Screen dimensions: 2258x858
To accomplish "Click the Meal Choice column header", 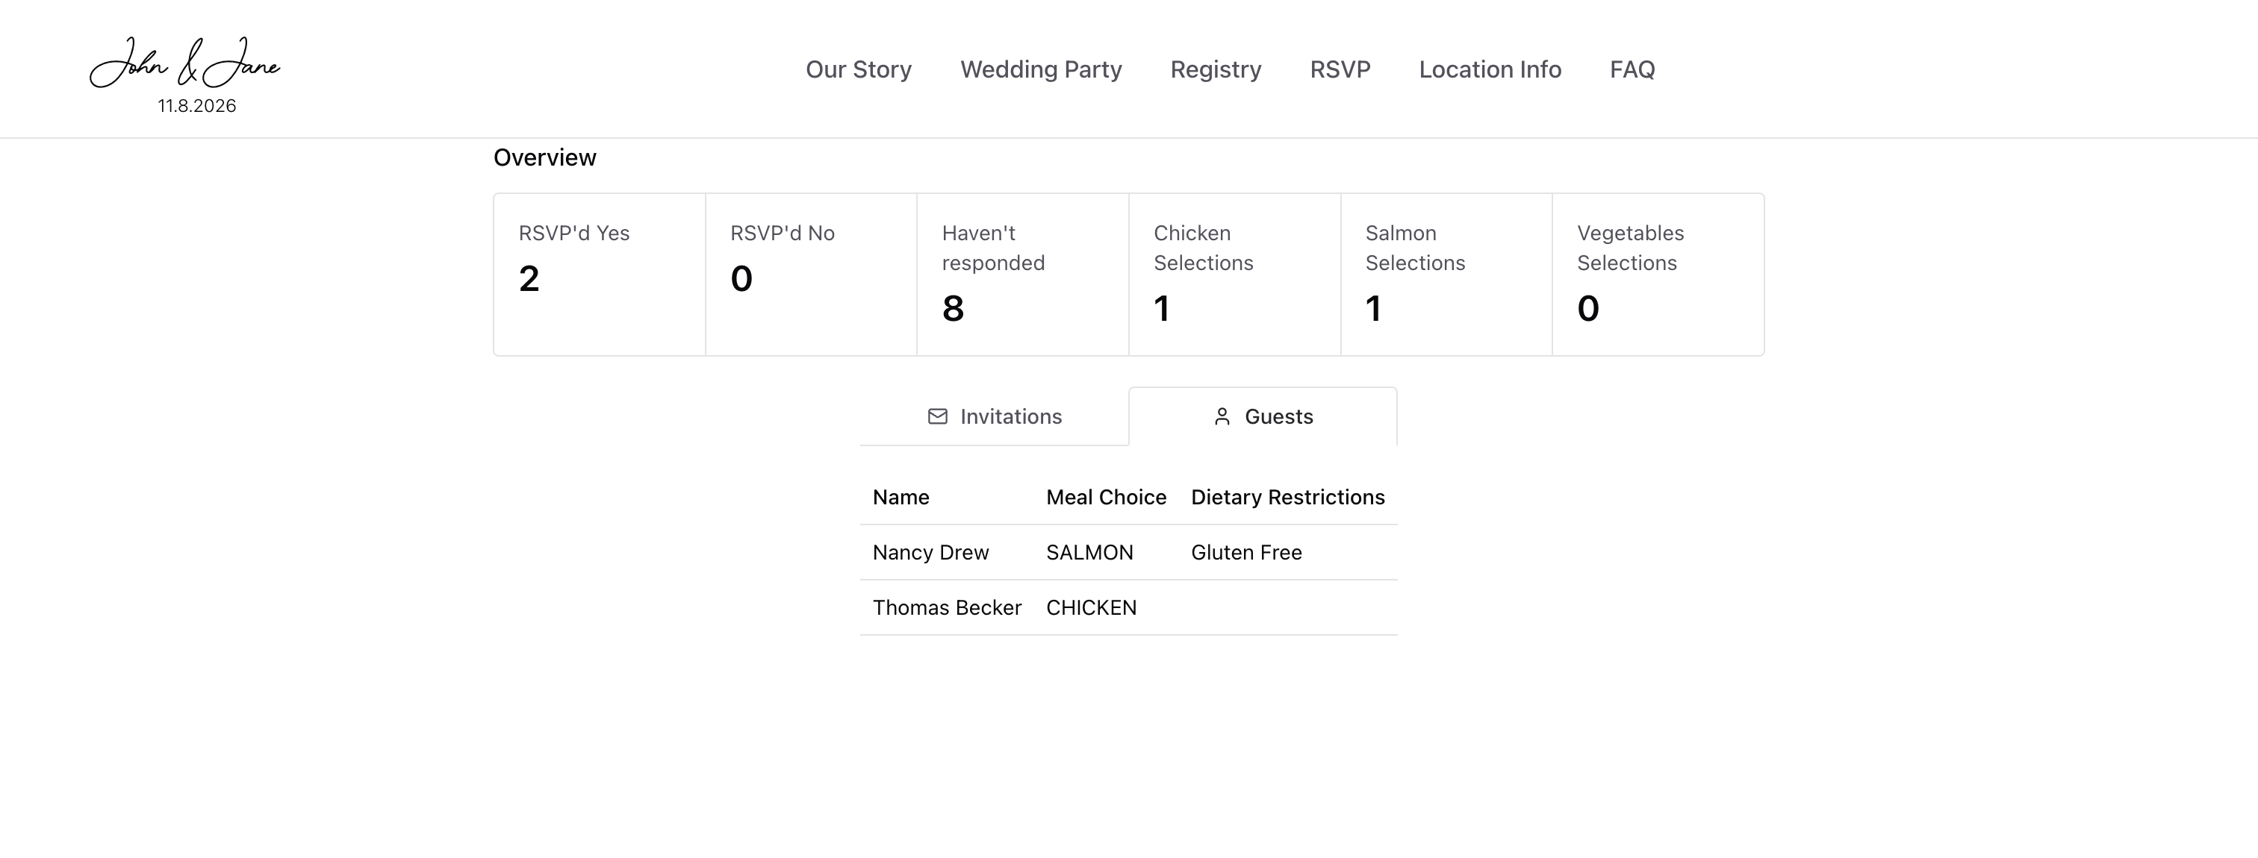I will (x=1105, y=498).
